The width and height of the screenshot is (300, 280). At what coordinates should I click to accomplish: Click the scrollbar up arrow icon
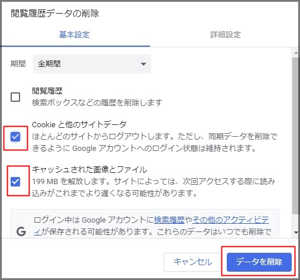[x=296, y=53]
